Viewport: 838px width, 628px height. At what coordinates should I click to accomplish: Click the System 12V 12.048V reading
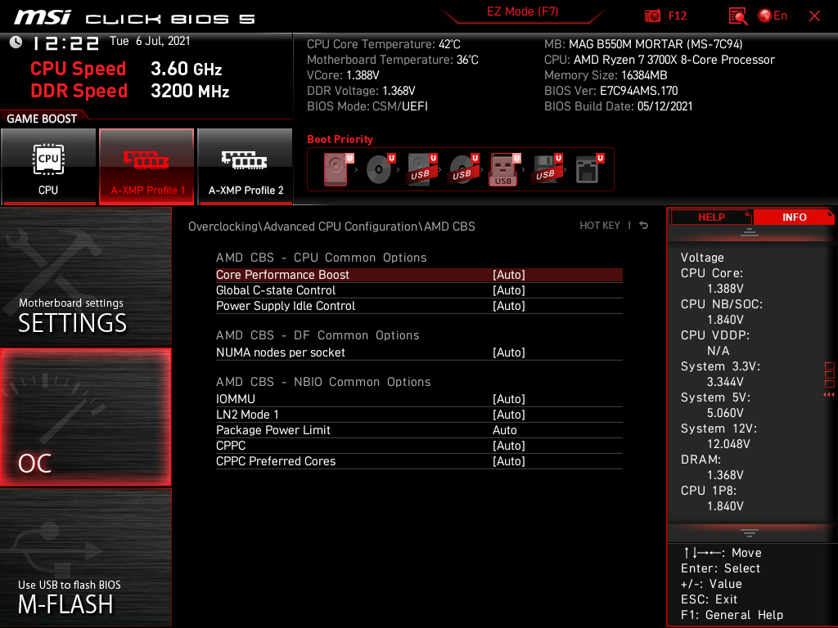[728, 444]
